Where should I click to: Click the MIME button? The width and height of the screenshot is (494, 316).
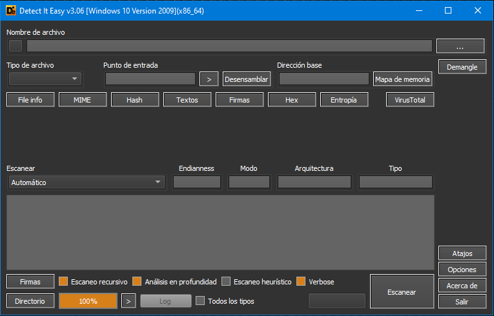click(x=82, y=100)
